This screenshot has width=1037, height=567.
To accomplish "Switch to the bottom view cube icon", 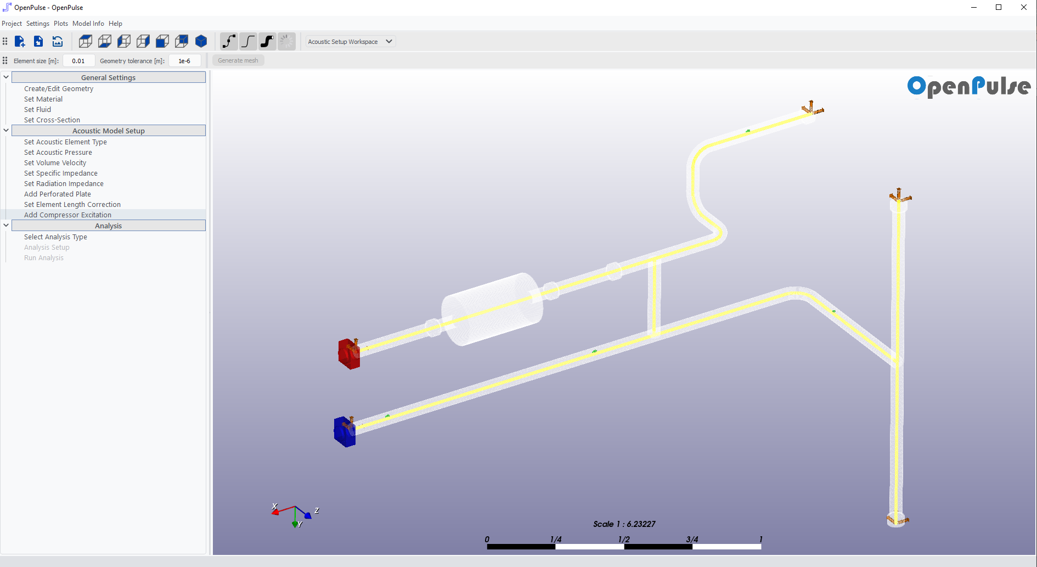I will [104, 41].
